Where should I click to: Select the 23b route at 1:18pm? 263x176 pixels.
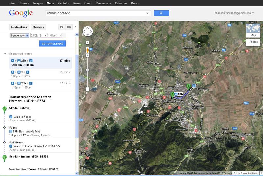(40, 85)
